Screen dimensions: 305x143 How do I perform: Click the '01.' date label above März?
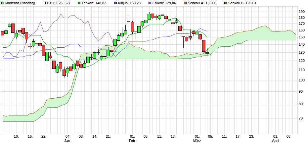pos(197,136)
